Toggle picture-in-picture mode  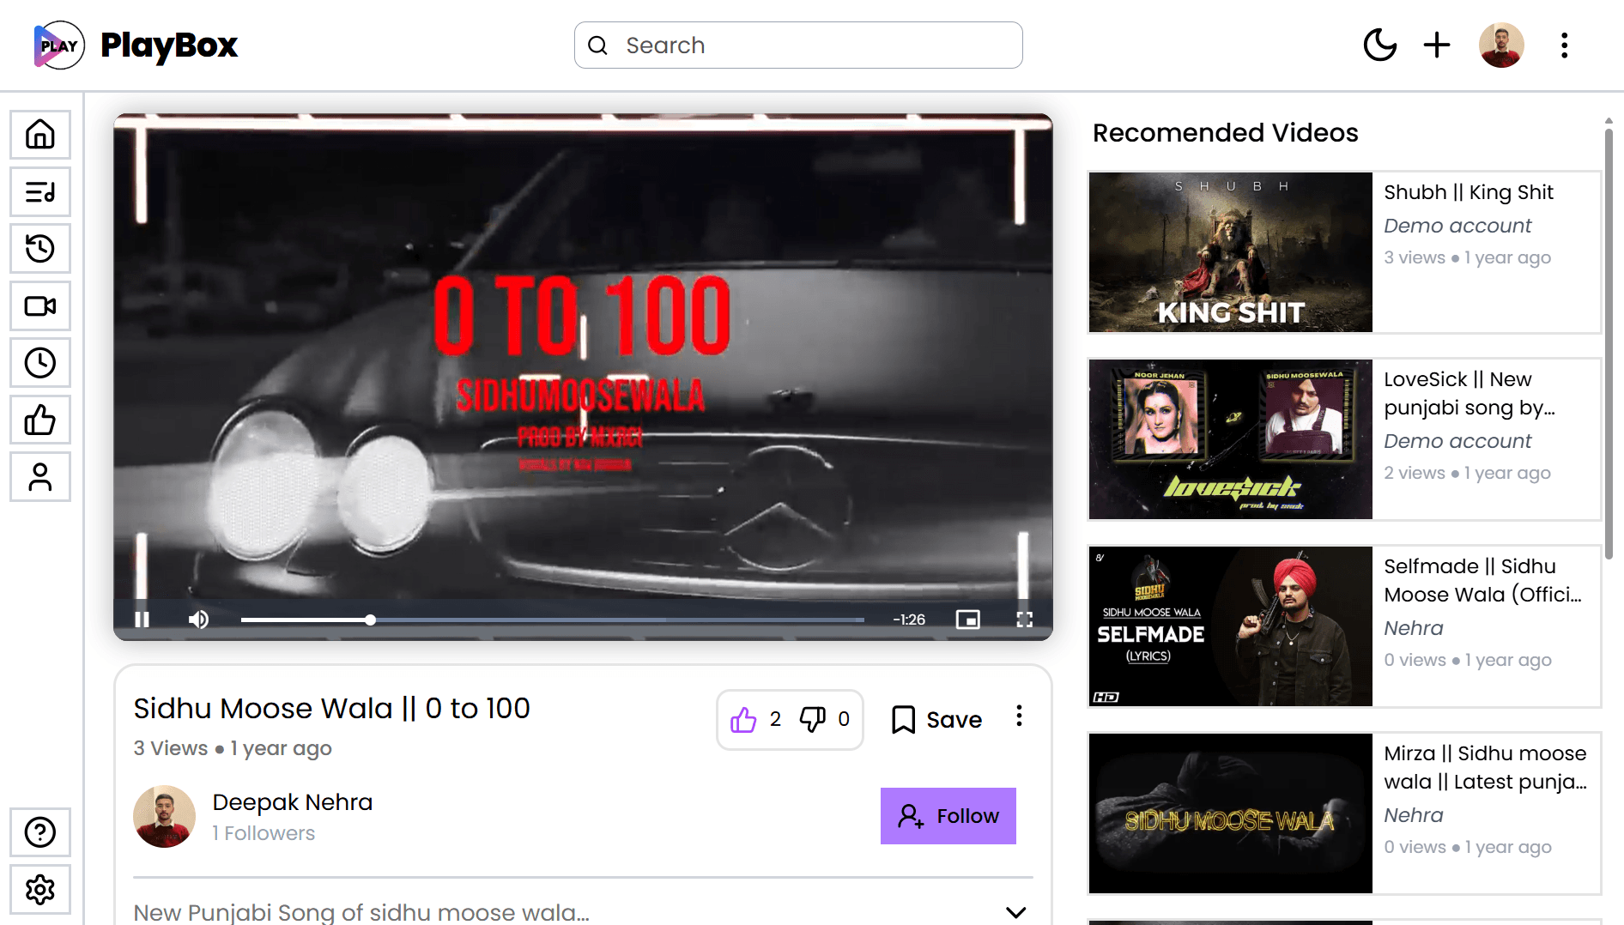[968, 620]
